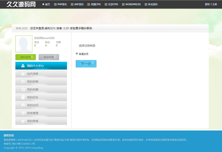
Task: Click the green 装扮空间 button
Action: pos(26,57)
